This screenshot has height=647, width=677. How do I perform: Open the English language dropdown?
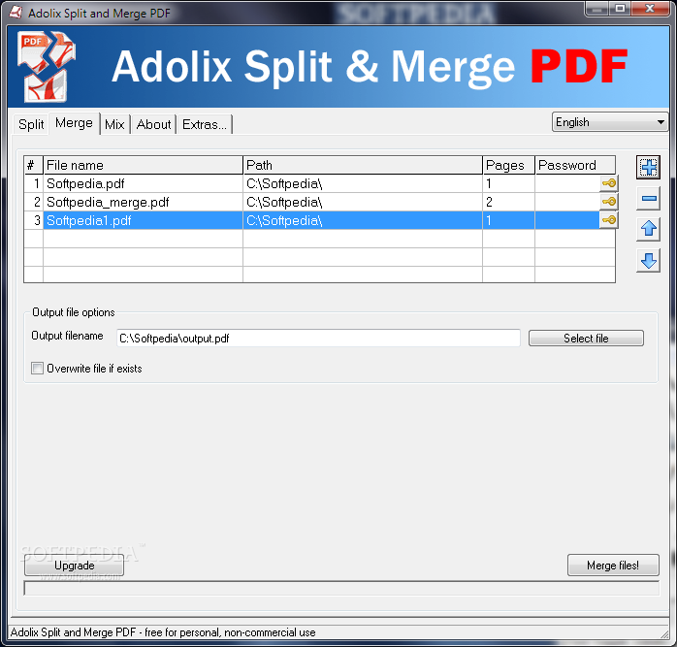pos(610,122)
